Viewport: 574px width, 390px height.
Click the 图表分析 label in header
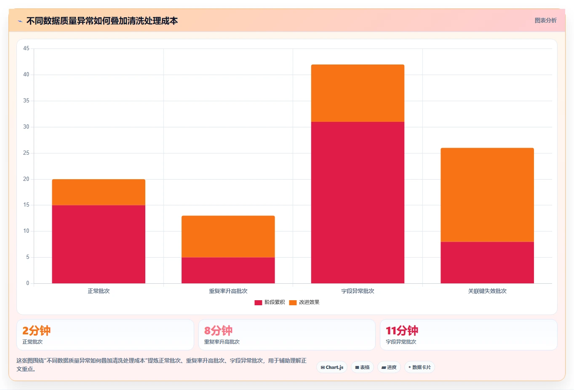545,20
